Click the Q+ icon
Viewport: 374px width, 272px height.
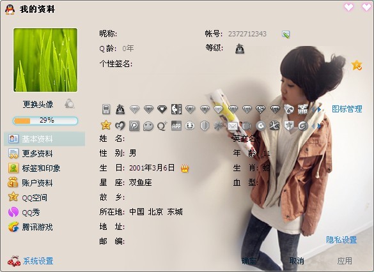tap(162, 126)
